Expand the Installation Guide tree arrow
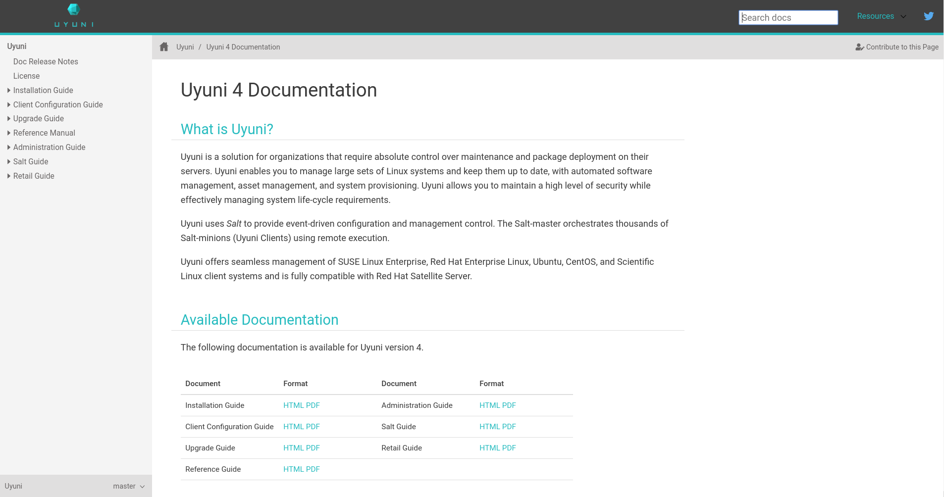Screen dimensions: 944x497 [9, 90]
